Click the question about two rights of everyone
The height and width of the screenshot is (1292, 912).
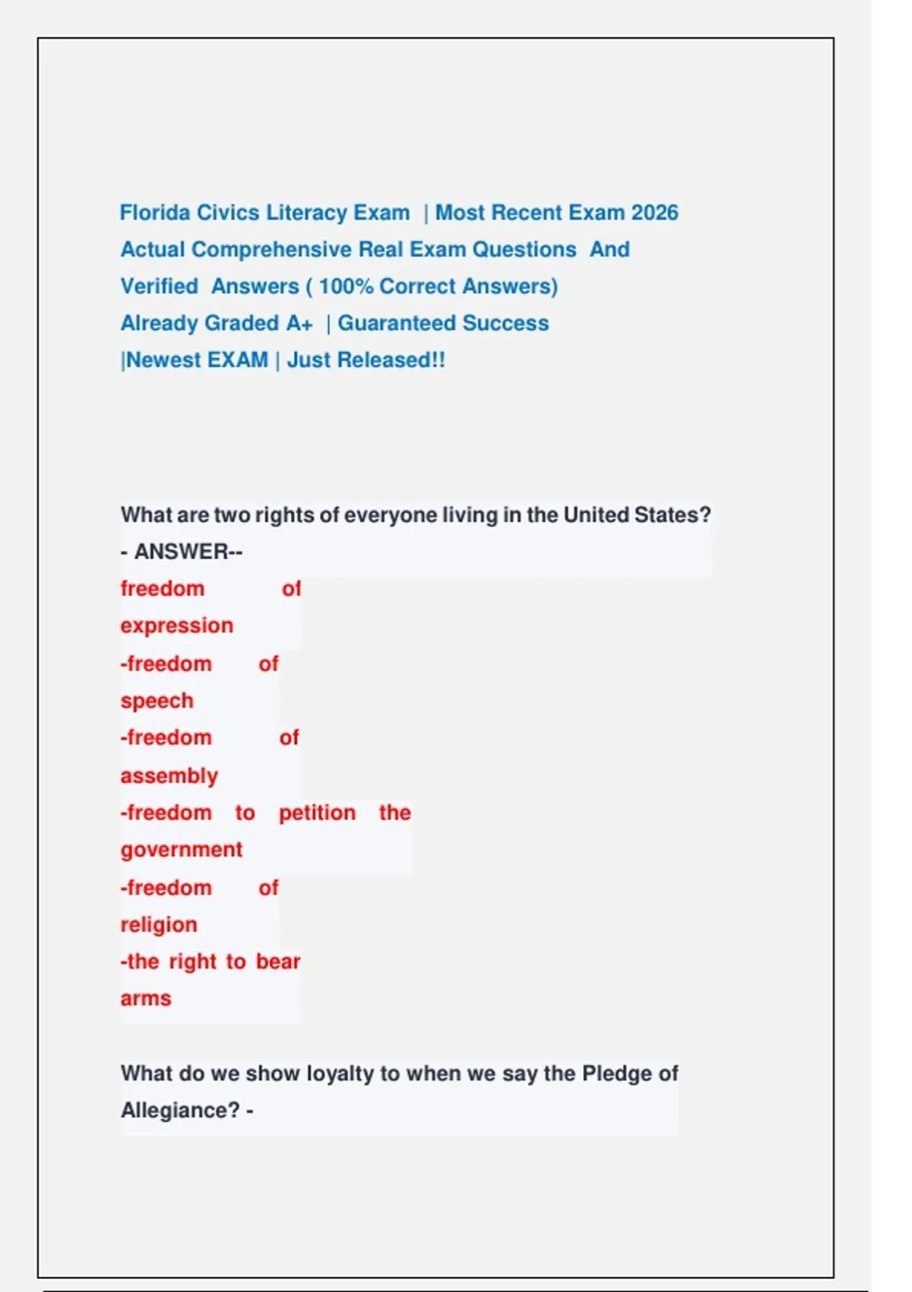(415, 515)
